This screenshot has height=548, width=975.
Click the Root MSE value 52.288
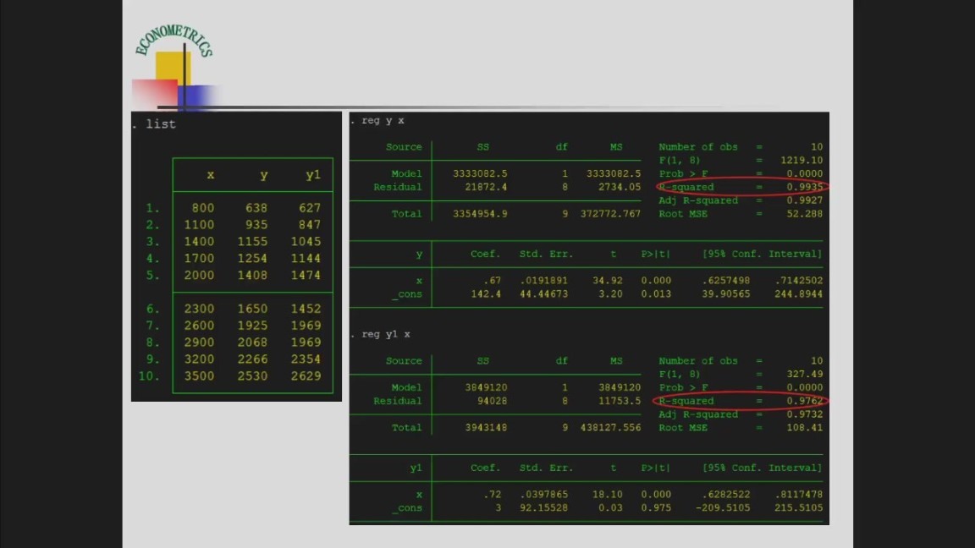tap(805, 214)
